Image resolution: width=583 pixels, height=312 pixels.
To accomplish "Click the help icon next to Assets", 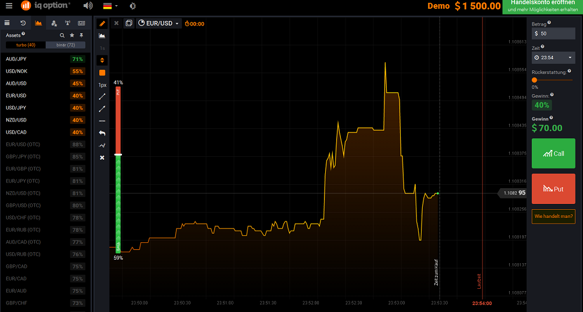I will (x=23, y=34).
